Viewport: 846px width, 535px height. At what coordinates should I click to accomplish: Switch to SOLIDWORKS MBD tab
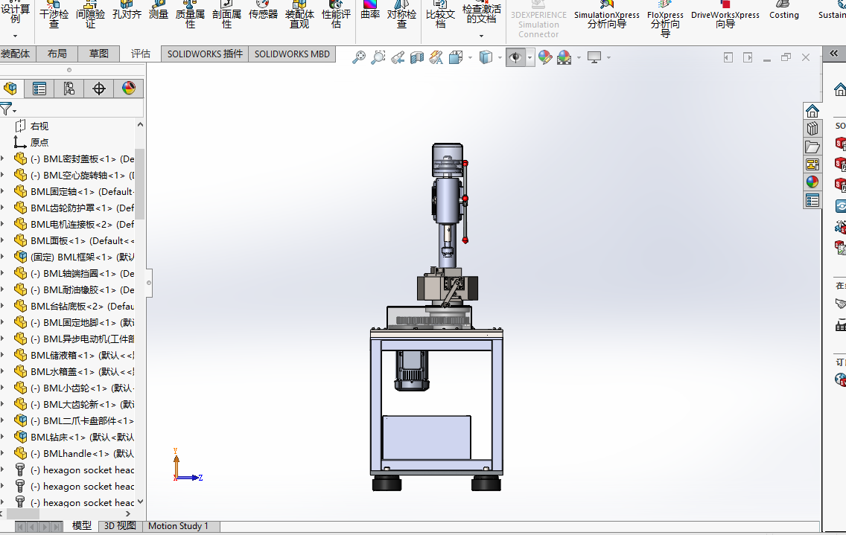292,54
